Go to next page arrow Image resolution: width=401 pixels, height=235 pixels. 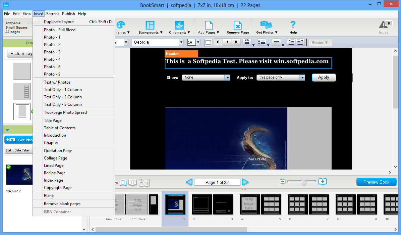tap(245, 182)
